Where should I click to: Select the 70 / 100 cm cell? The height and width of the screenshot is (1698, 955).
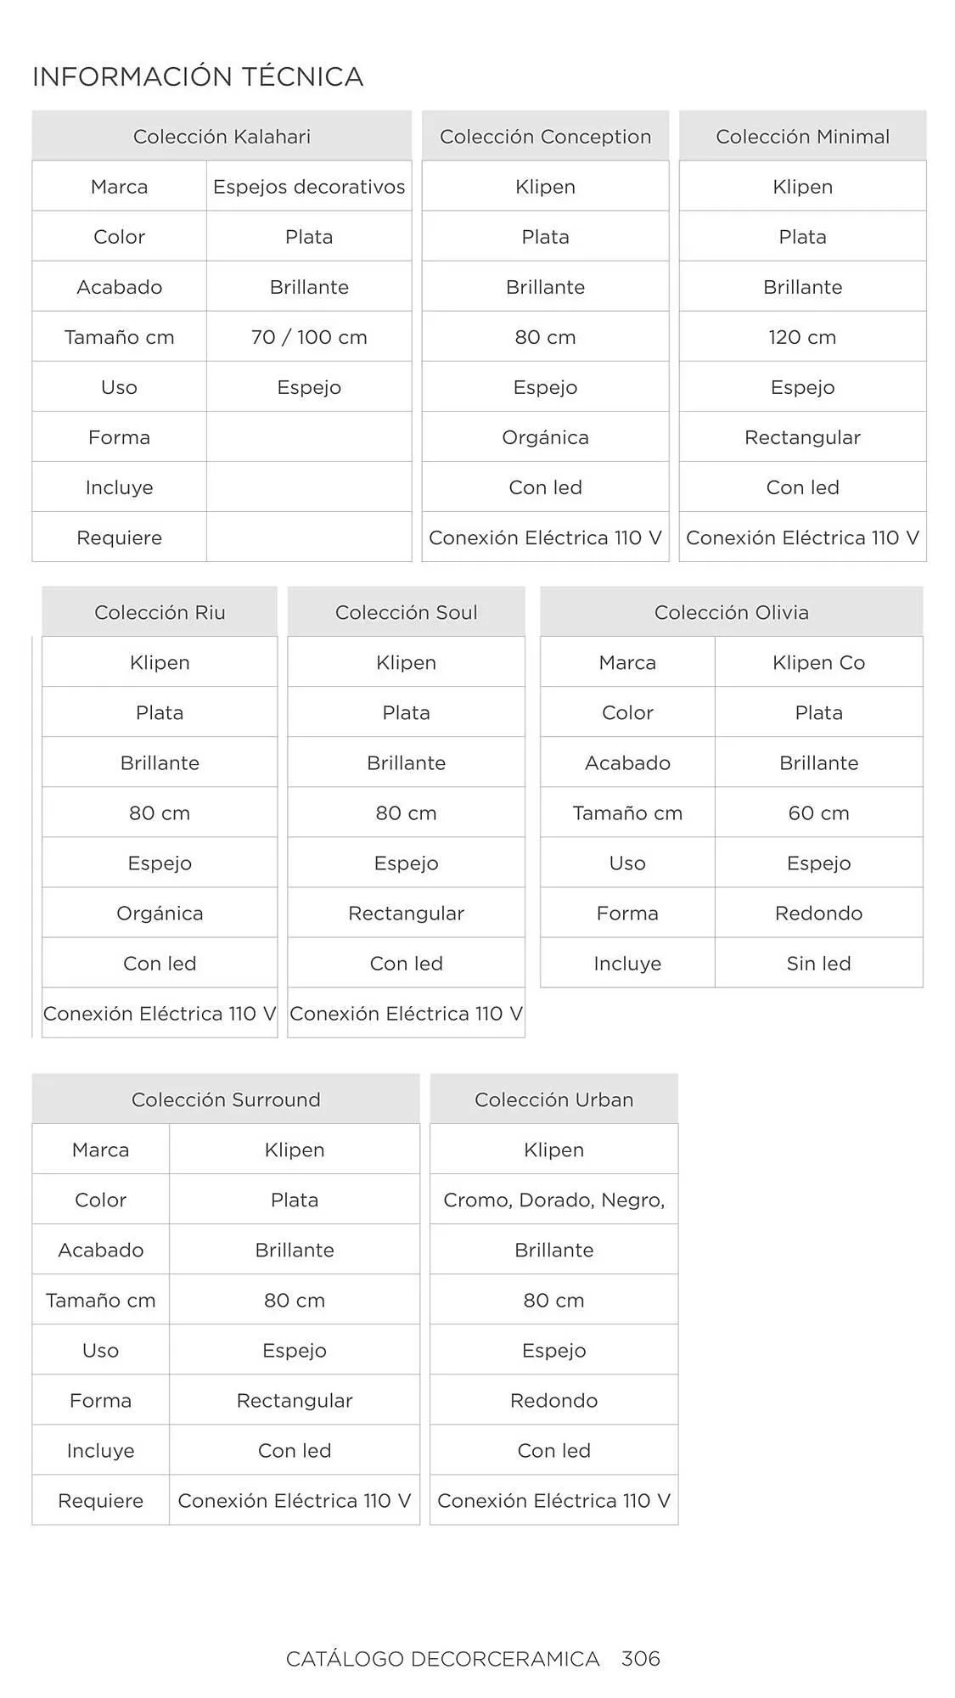(309, 337)
